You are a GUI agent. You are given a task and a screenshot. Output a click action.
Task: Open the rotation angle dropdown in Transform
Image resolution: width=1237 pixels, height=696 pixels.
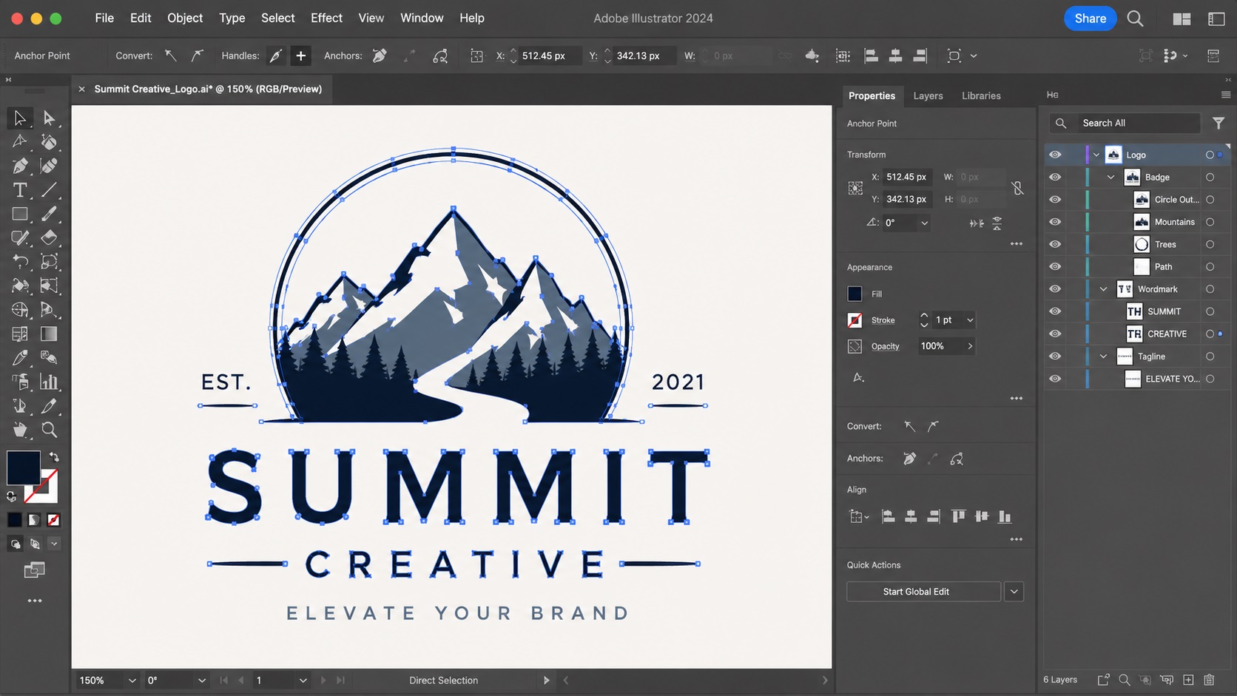[924, 223]
